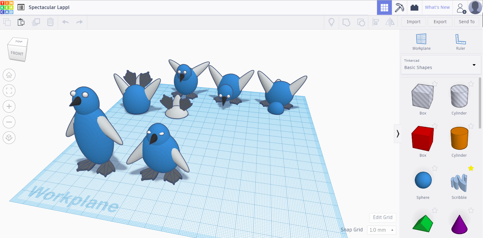Delete selection with trash icon
Image resolution: width=483 pixels, height=238 pixels.
(50, 22)
